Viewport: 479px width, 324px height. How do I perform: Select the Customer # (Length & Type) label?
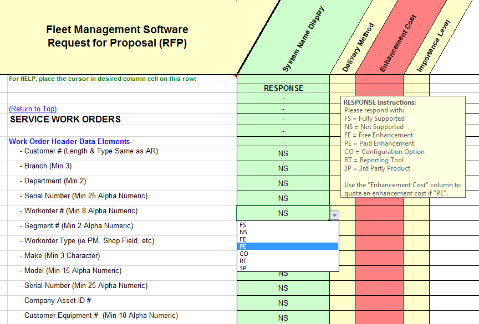coord(89,151)
